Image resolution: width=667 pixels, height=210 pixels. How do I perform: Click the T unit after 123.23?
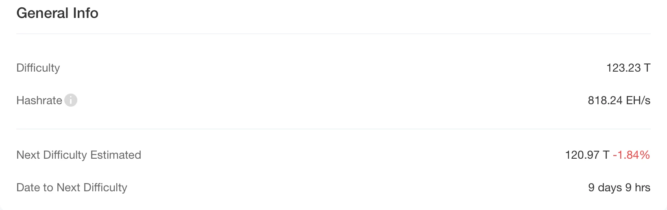[x=647, y=68]
